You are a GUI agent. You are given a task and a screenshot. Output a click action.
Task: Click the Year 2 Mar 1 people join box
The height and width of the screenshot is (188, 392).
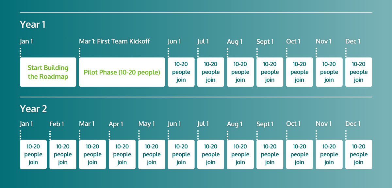(92, 154)
